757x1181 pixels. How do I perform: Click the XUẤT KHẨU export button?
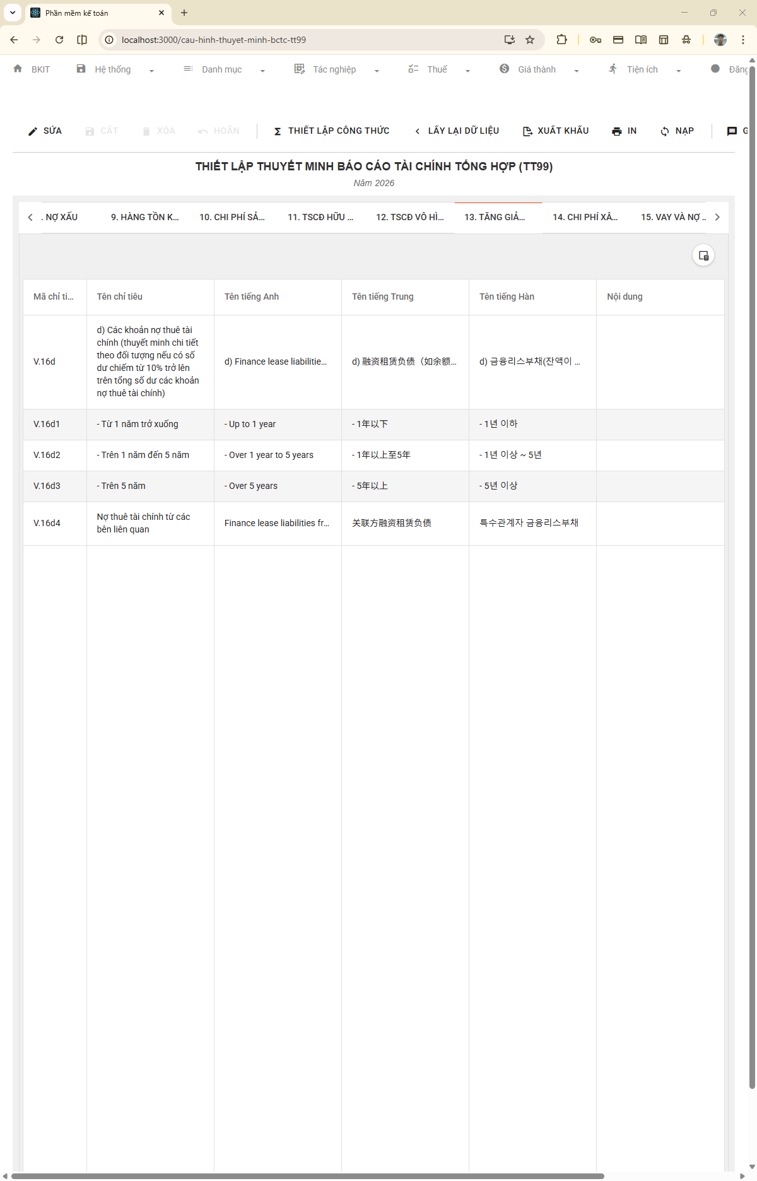(x=556, y=131)
